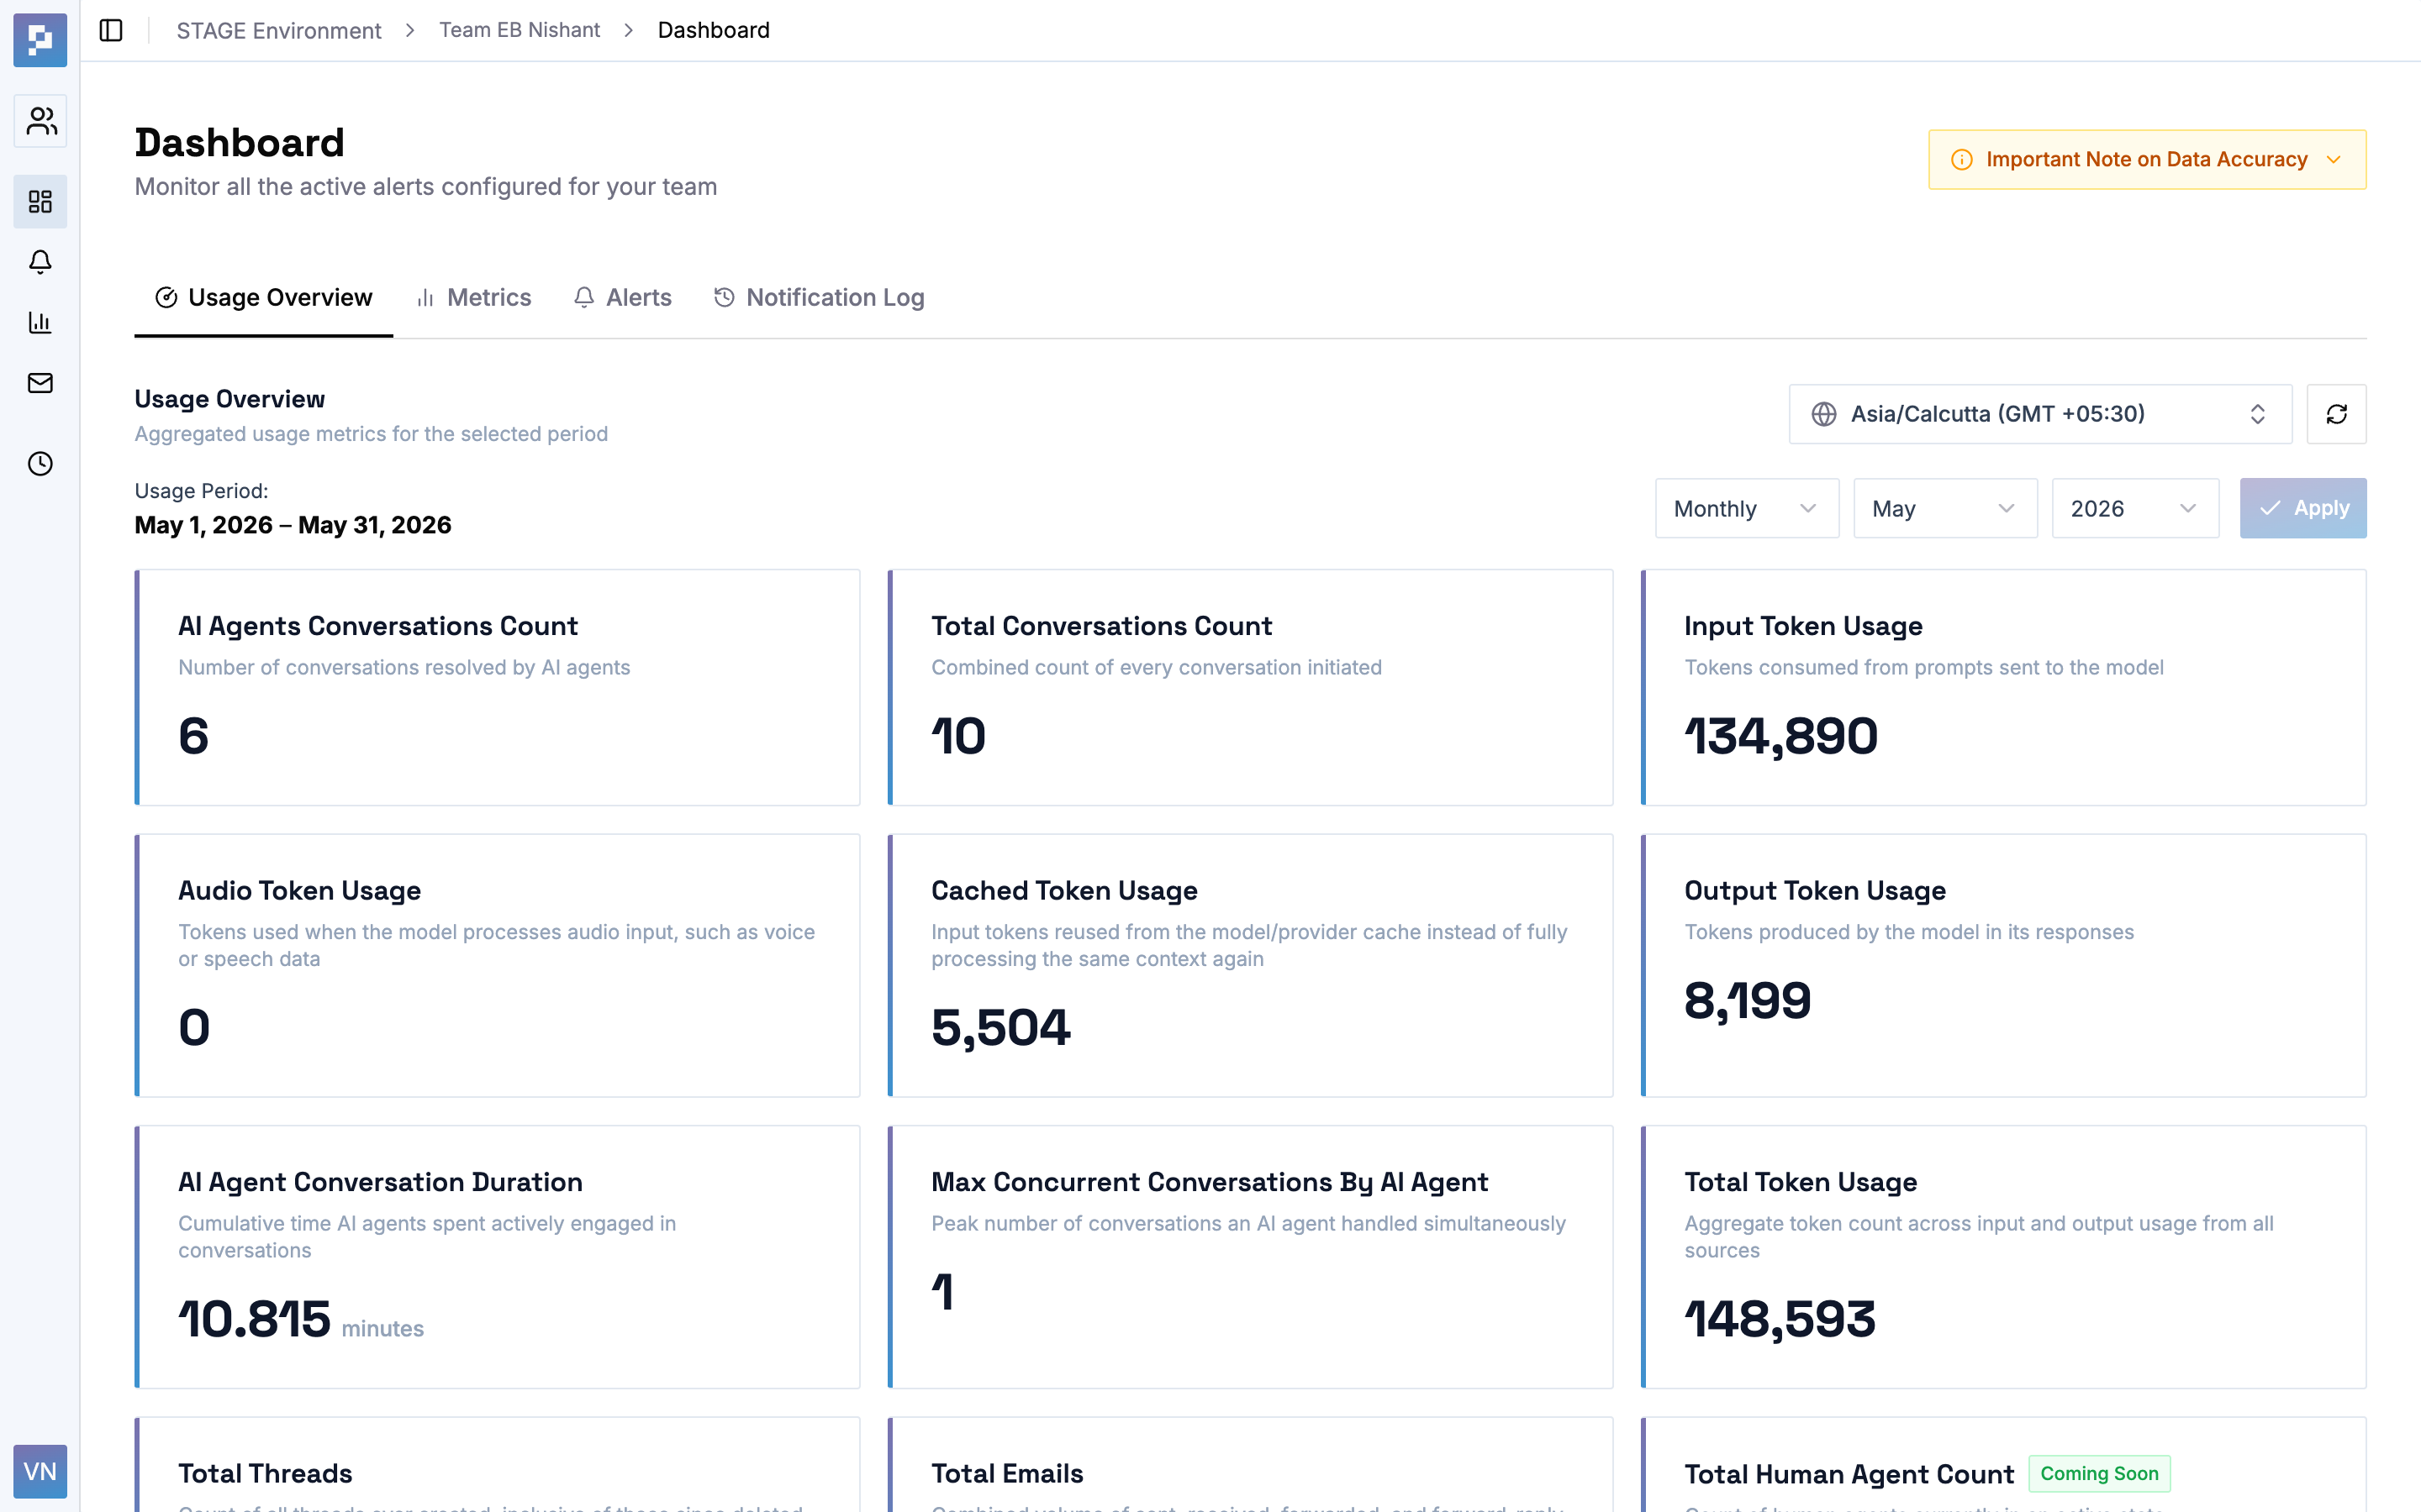Click the Coming Soon badge
This screenshot has height=1512, width=2421.
pos(2099,1474)
